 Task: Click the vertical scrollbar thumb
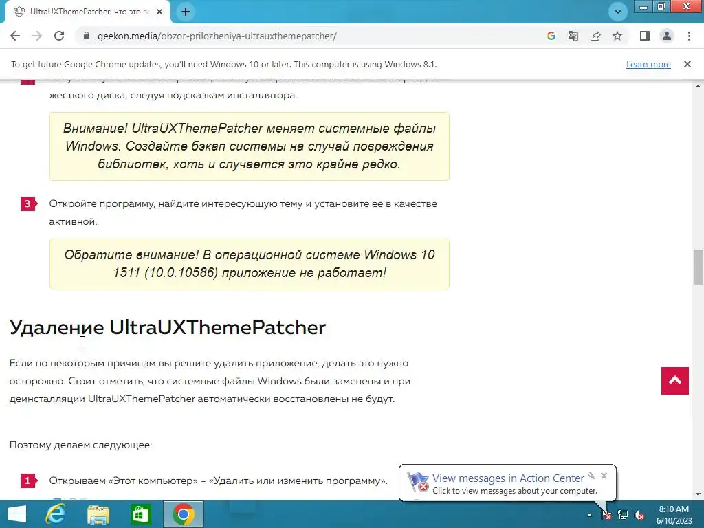698,267
